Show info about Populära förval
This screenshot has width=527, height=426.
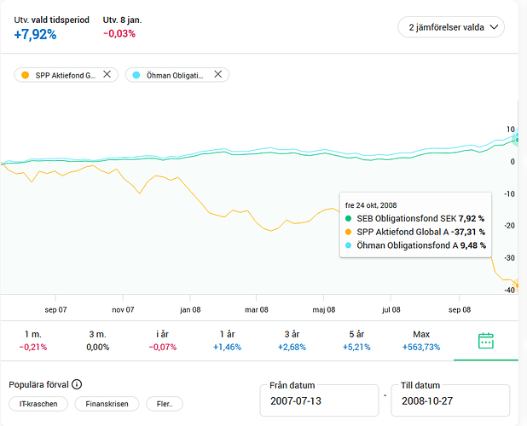pyautogui.click(x=77, y=384)
